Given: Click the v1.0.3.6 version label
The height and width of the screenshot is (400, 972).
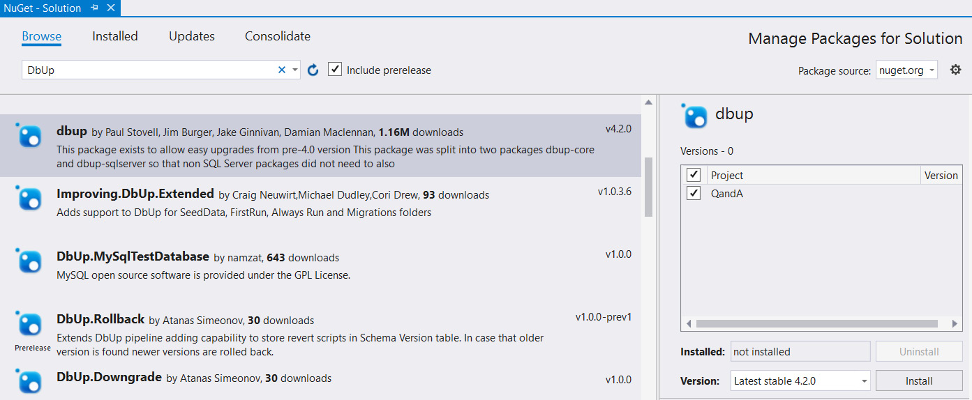Looking at the screenshot, I should click(x=615, y=192).
